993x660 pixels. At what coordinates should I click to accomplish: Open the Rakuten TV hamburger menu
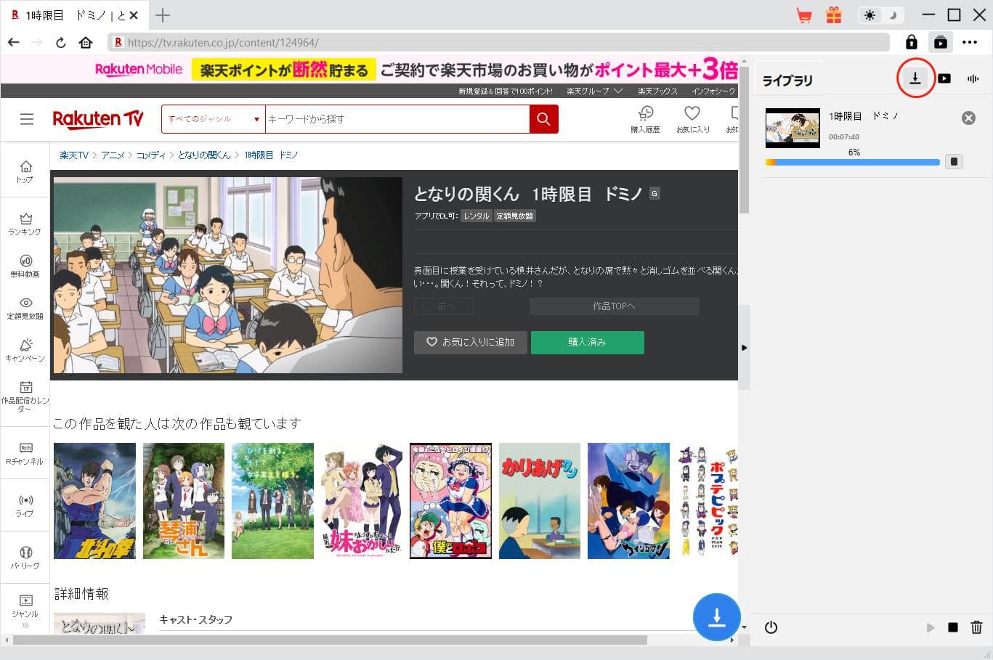click(27, 119)
